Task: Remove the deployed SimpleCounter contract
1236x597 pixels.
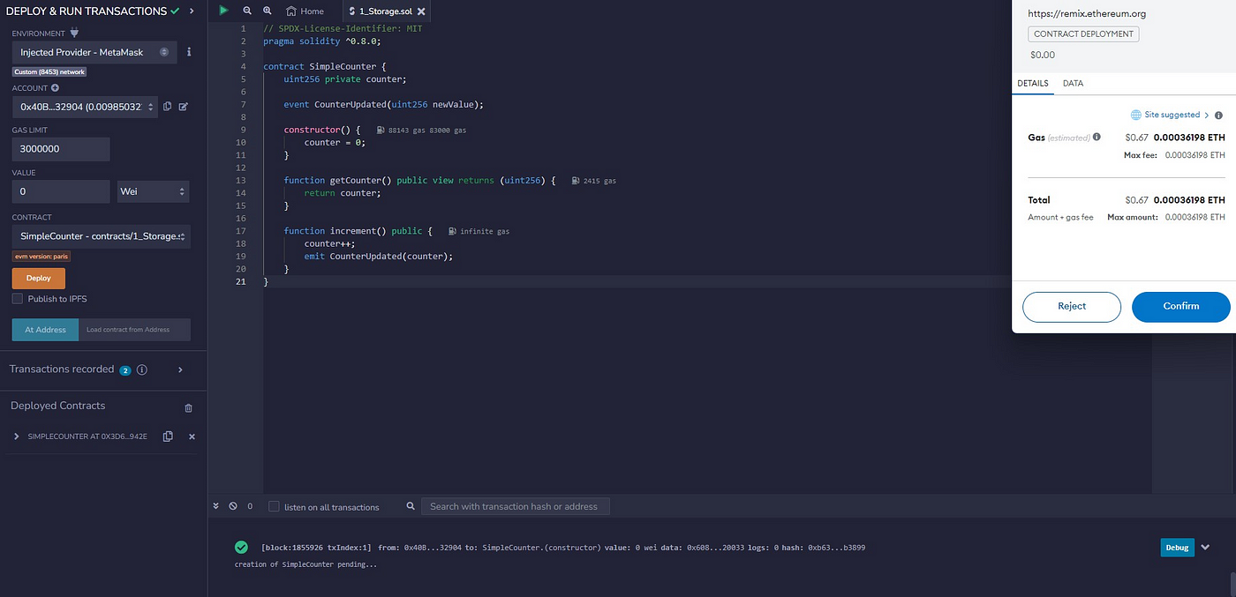Action: [192, 437]
